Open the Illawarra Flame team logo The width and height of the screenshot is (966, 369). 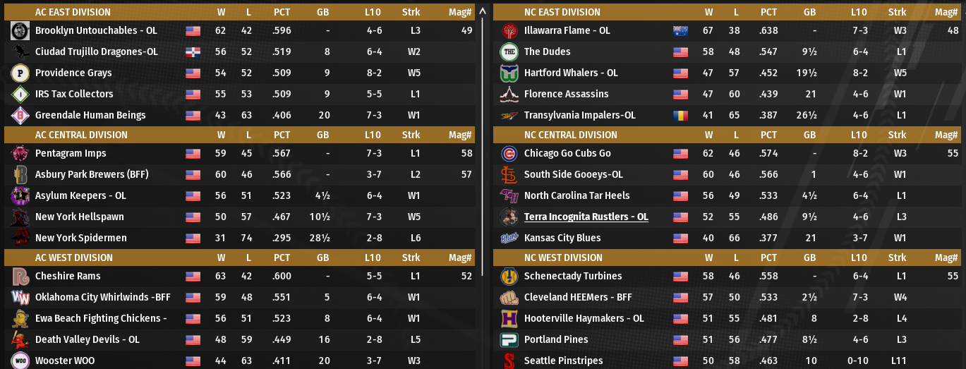(509, 31)
